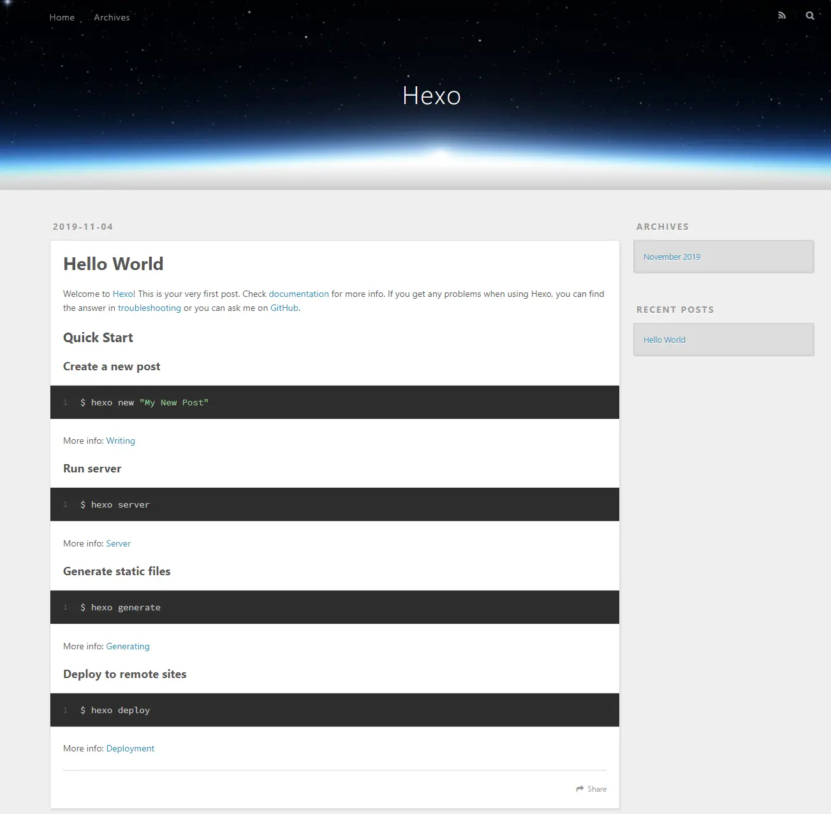The height and width of the screenshot is (814, 831).
Task: Open the Server info link
Action: pos(118,543)
